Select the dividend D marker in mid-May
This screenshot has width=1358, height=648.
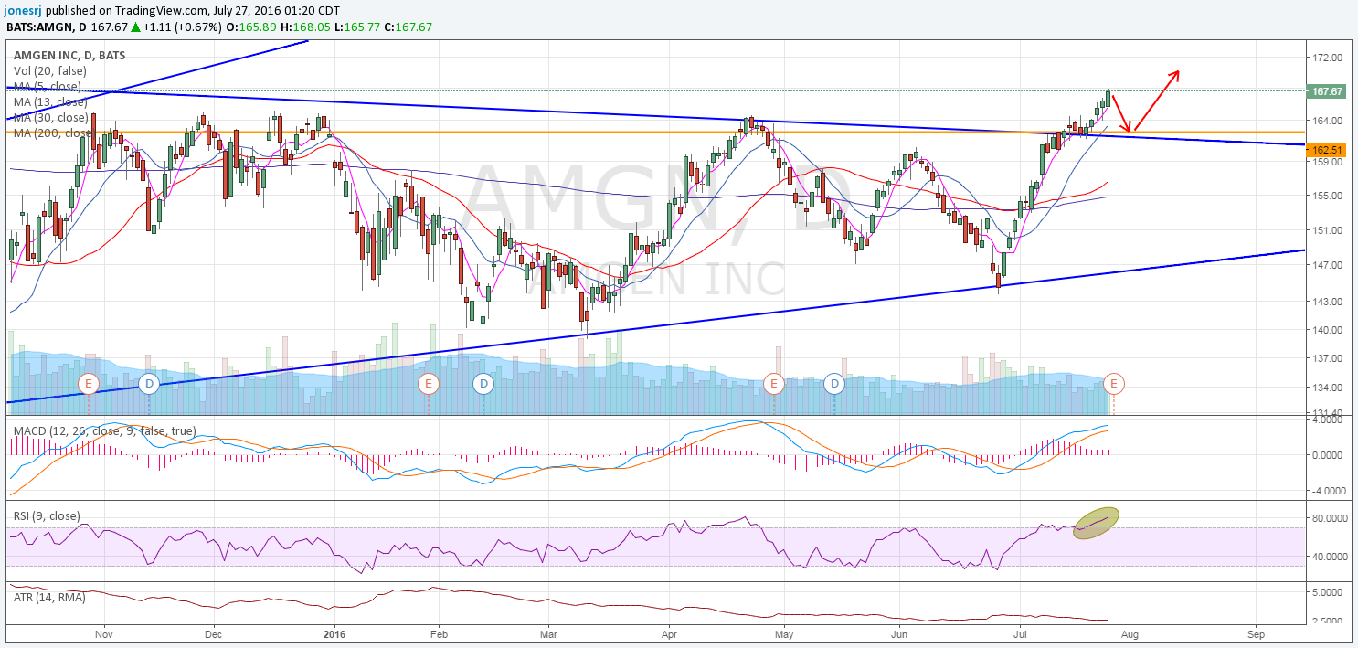click(834, 383)
